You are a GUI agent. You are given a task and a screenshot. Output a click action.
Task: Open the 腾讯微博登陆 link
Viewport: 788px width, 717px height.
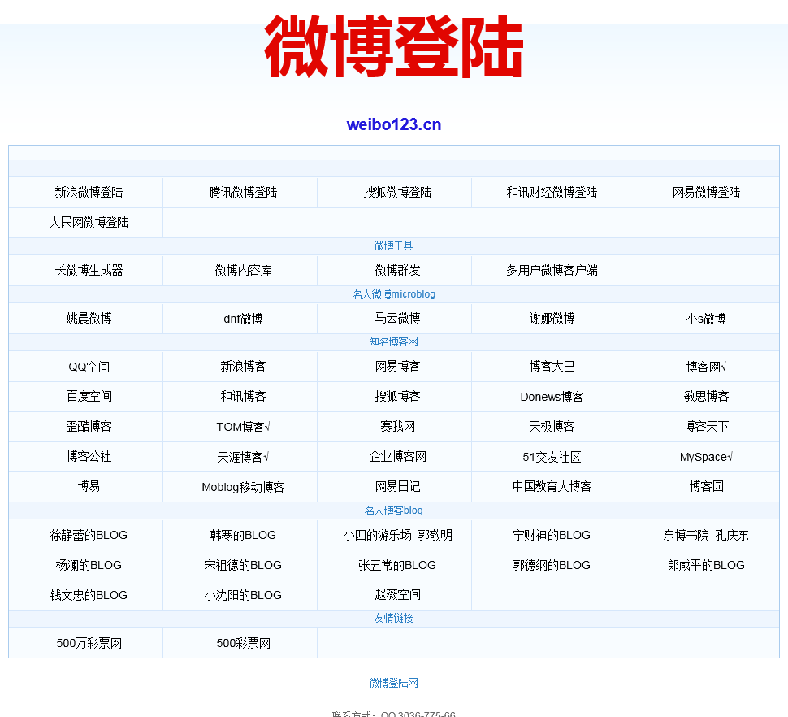(x=243, y=192)
